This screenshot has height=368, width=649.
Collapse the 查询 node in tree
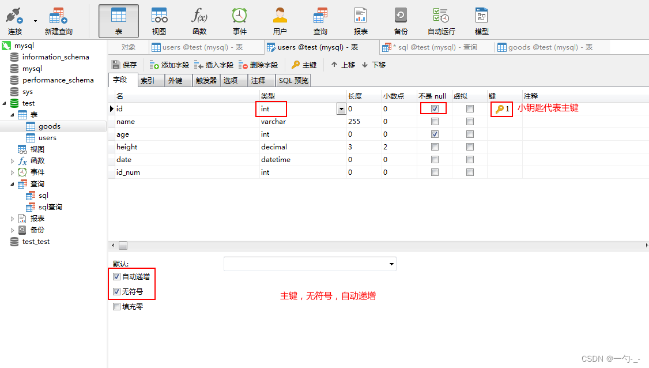(12, 184)
